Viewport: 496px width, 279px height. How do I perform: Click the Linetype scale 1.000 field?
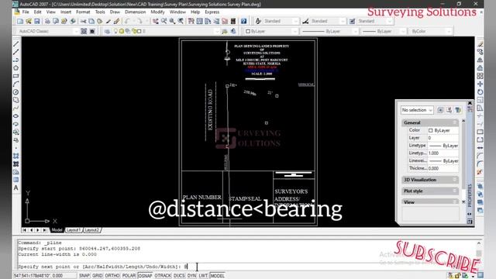click(x=443, y=153)
